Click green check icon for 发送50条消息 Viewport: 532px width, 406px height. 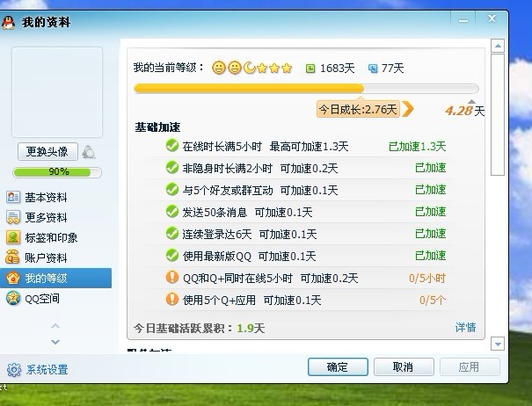172,211
